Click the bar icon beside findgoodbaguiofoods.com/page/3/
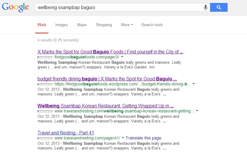Viewport: 247px width, 155px height. pyautogui.click(x=45, y=57)
